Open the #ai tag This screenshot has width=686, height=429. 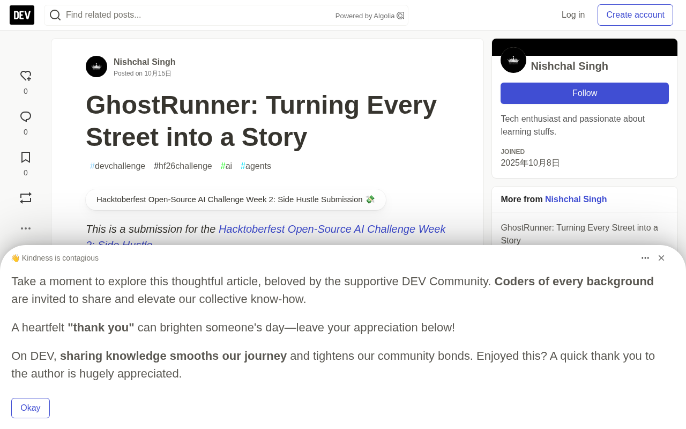(226, 166)
